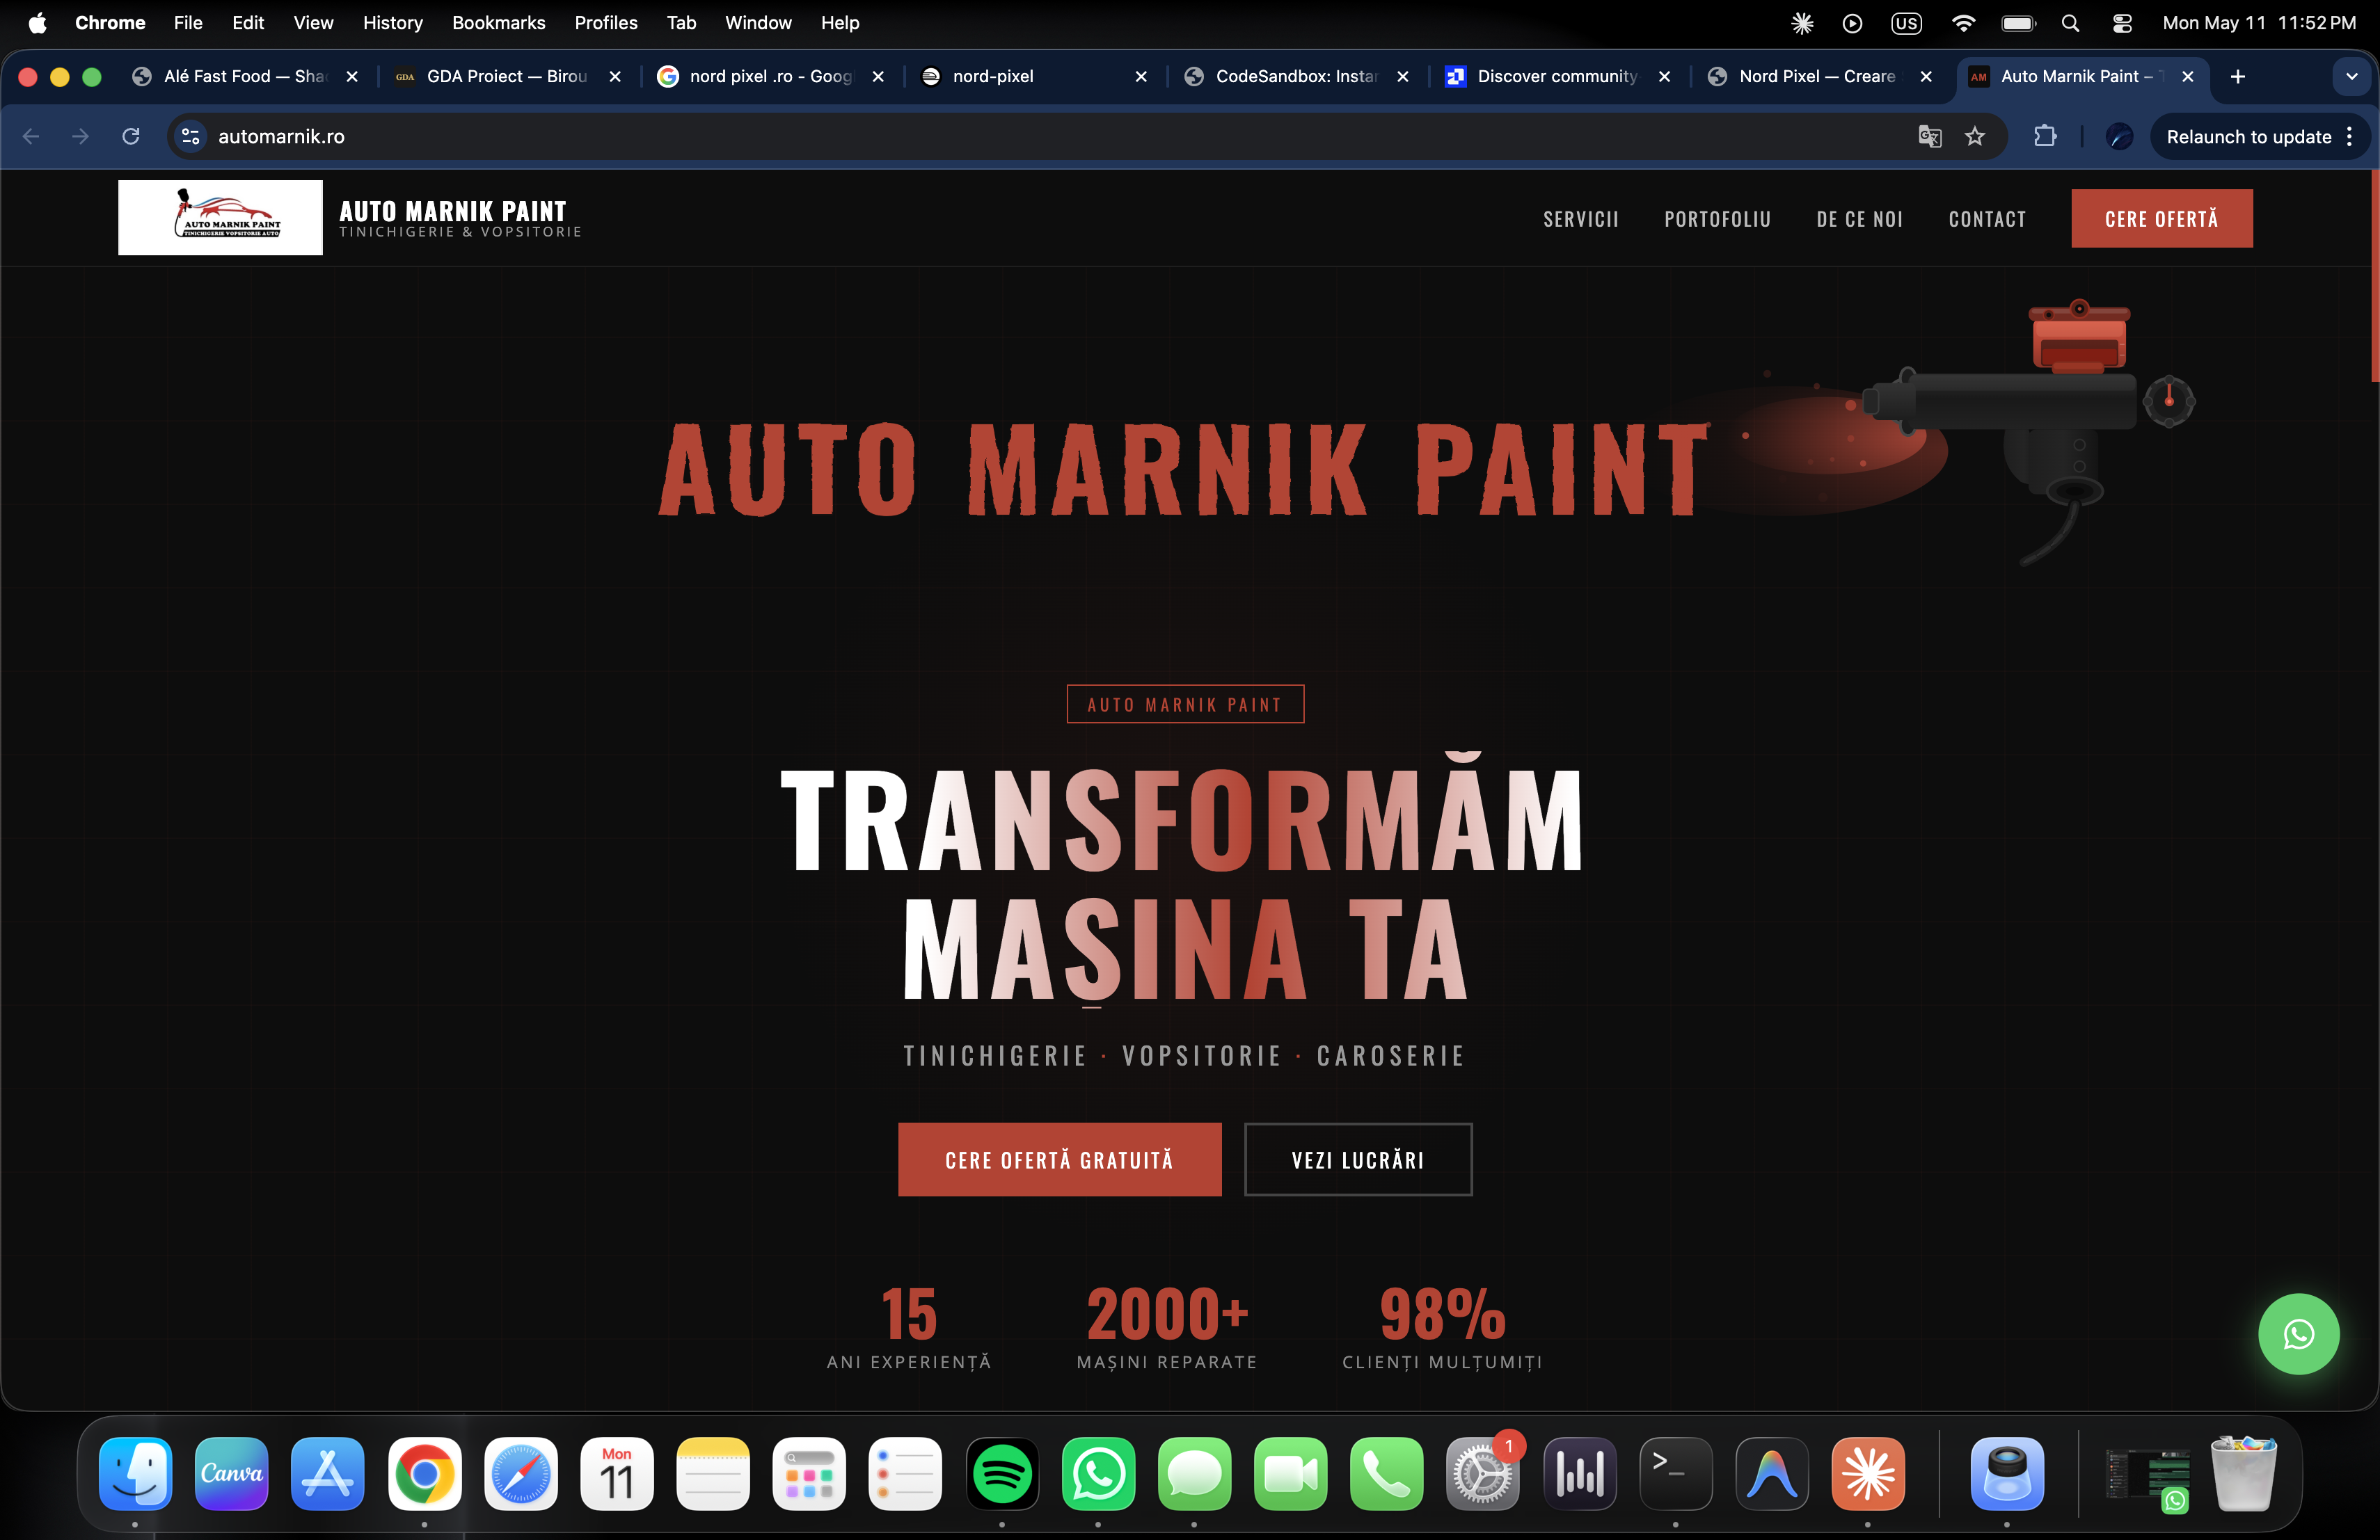The image size is (2380, 1540).
Task: Click the battery status icon
Action: [2018, 22]
